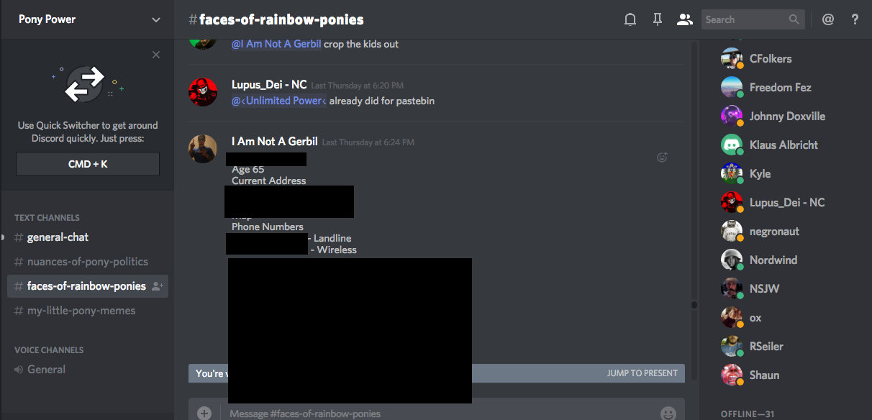
Task: Click the CMD + K button
Action: pyautogui.click(x=88, y=164)
